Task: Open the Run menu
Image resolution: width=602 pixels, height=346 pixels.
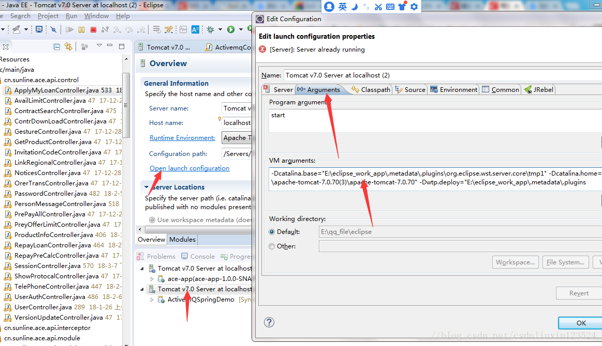Action: coord(71,15)
